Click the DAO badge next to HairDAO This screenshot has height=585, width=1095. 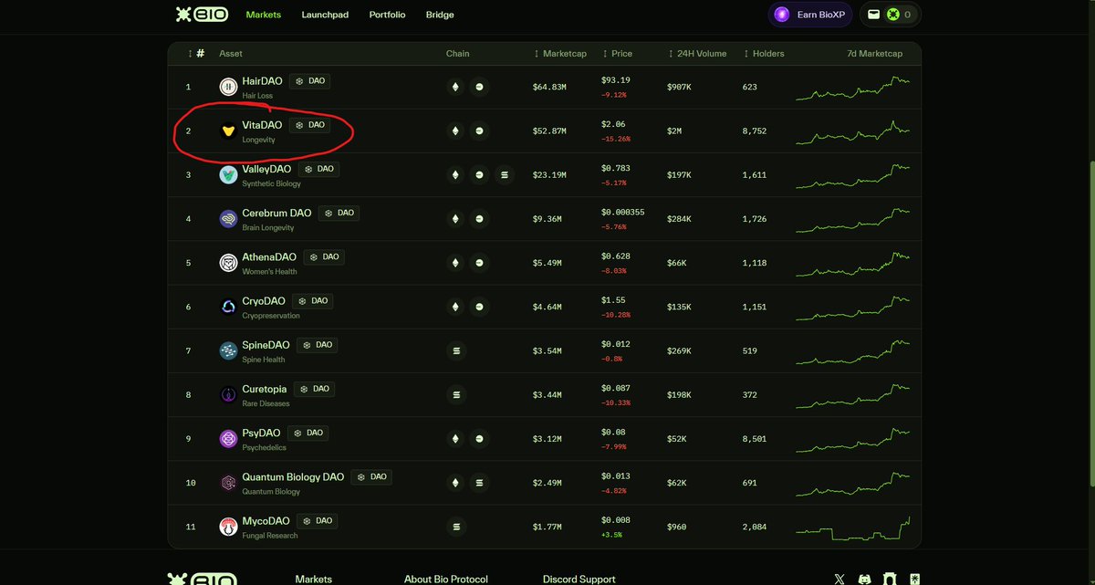coord(309,81)
